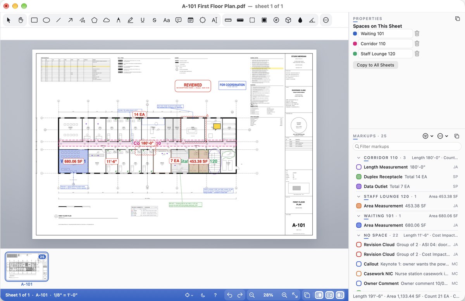Zoom in on the sheet
The width and height of the screenshot is (465, 301).
[284, 295]
